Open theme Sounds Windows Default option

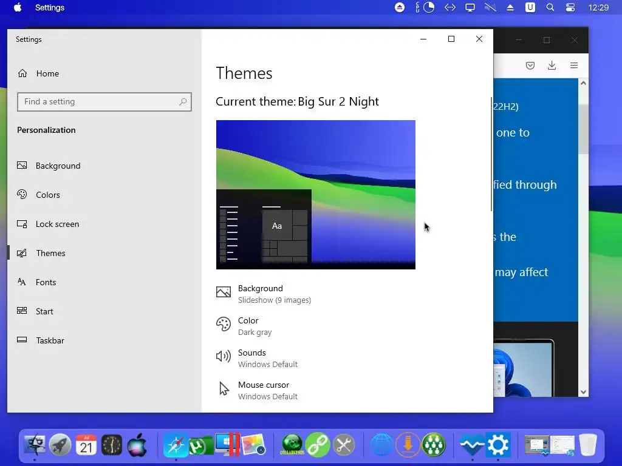tap(257, 358)
